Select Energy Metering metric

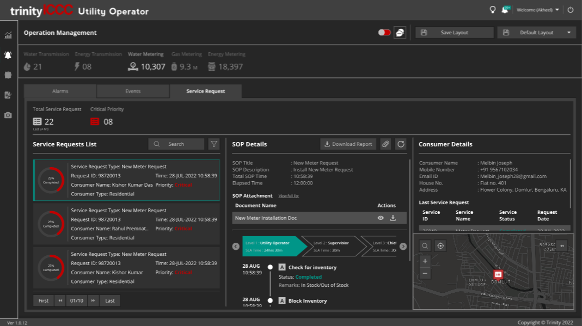tap(226, 61)
